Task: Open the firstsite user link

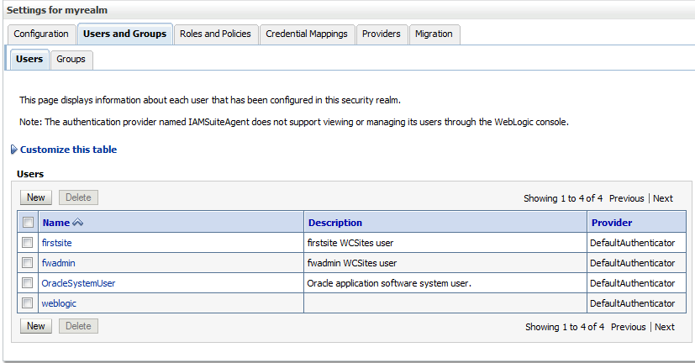Action: click(x=57, y=243)
